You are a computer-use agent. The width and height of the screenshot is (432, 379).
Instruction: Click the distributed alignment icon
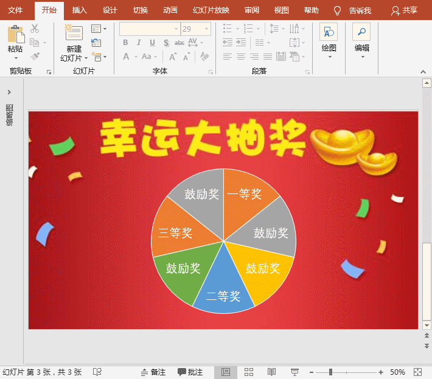280,57
